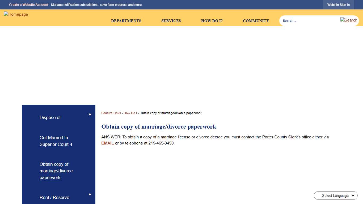This screenshot has width=363, height=204.
Task: Open the SERVICES menu
Action: pyautogui.click(x=171, y=21)
